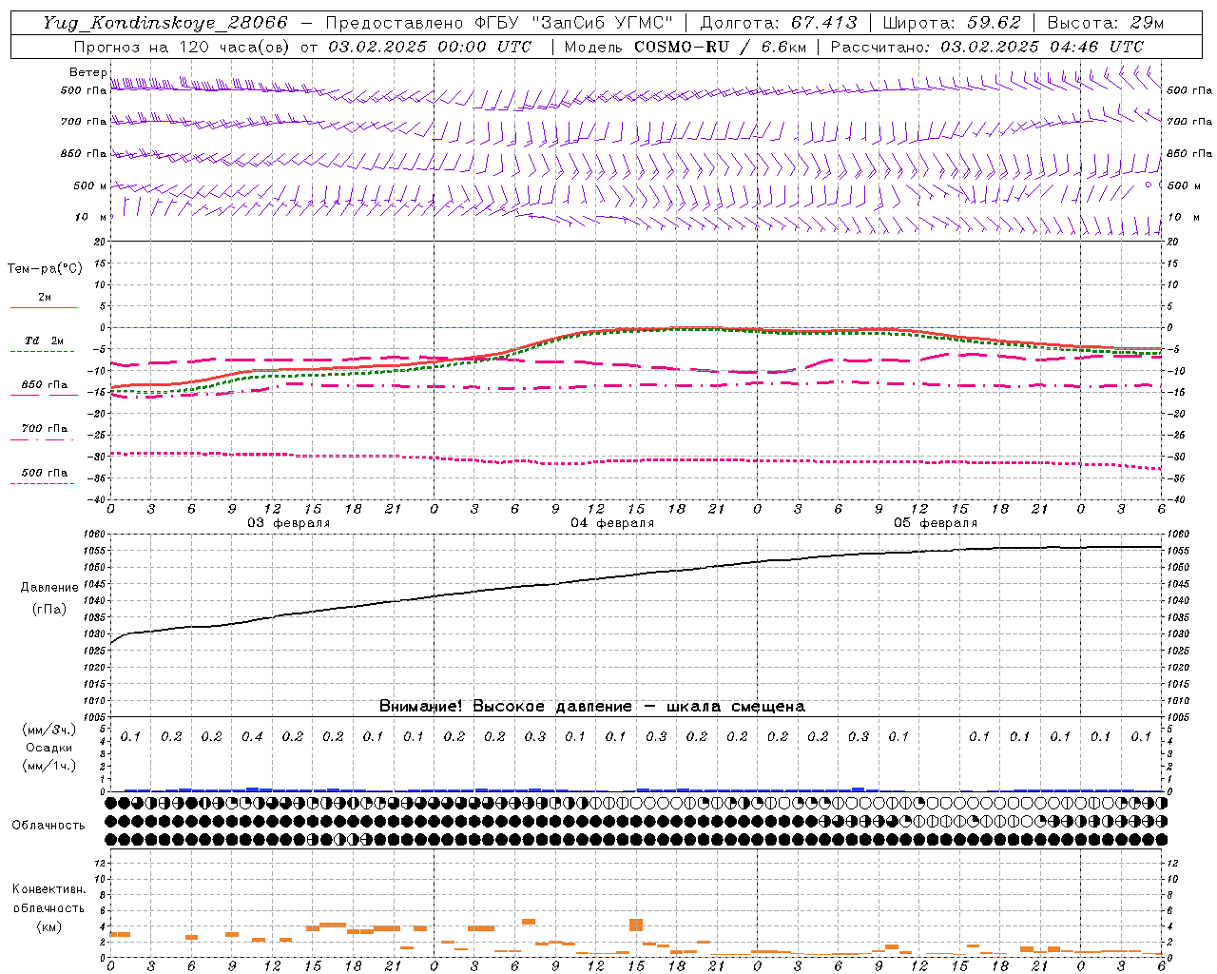Click the Тем-ра(°C) panel label
Viewport: 1217px width, 974px height.
tap(45, 269)
